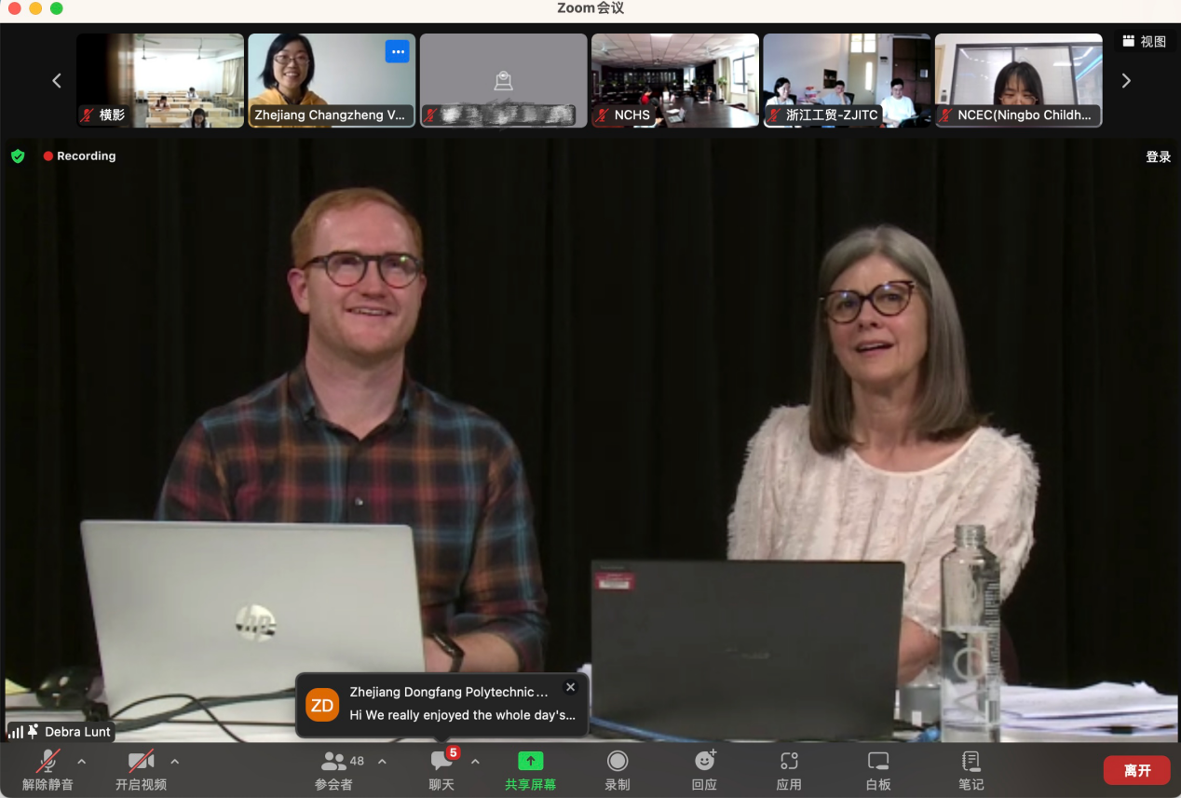Turn on the video camera
The width and height of the screenshot is (1181, 798).
coord(141,761)
